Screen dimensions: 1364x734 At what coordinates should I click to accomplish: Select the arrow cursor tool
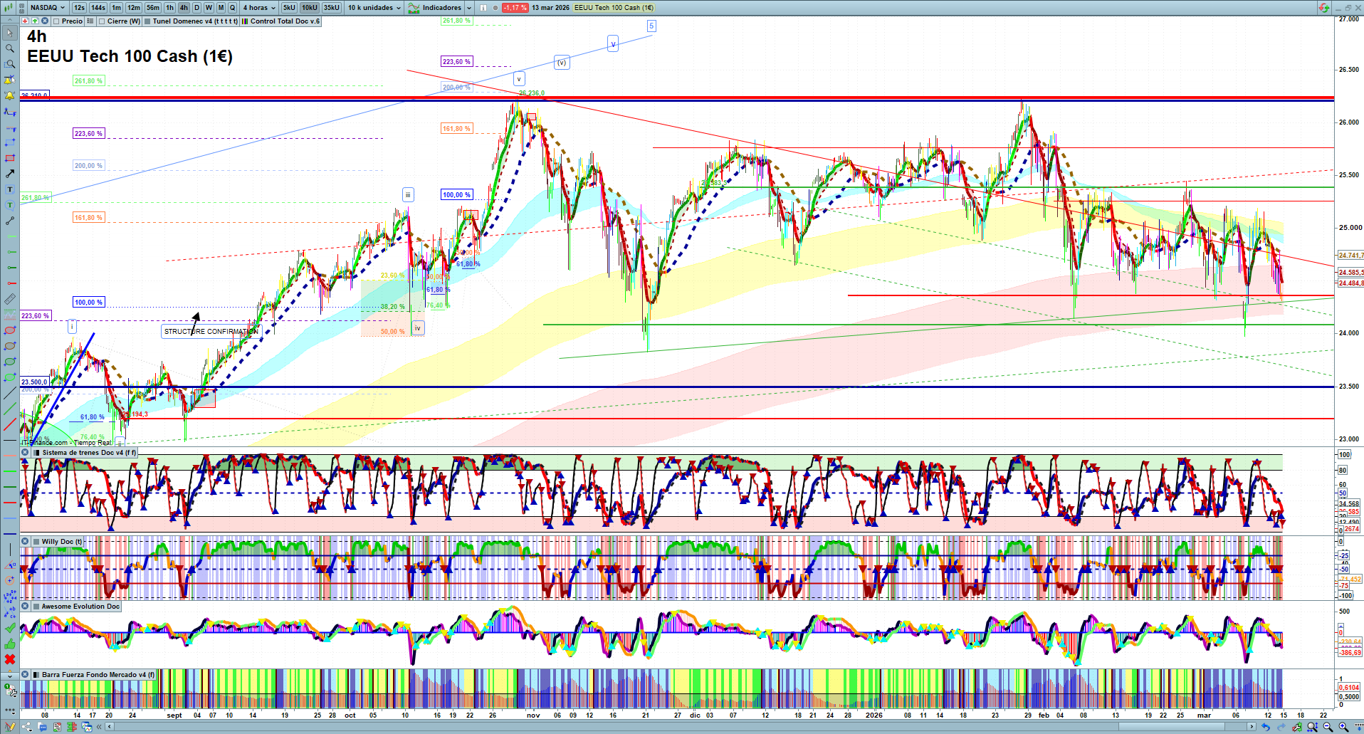[x=10, y=33]
